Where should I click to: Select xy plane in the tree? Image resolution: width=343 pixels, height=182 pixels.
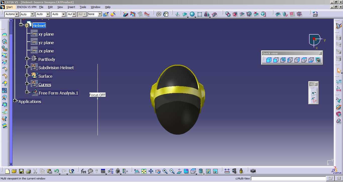pos(46,34)
